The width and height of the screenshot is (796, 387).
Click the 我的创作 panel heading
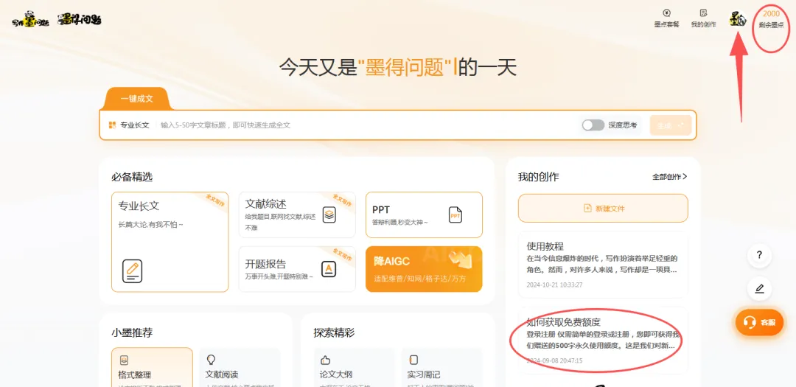click(538, 177)
